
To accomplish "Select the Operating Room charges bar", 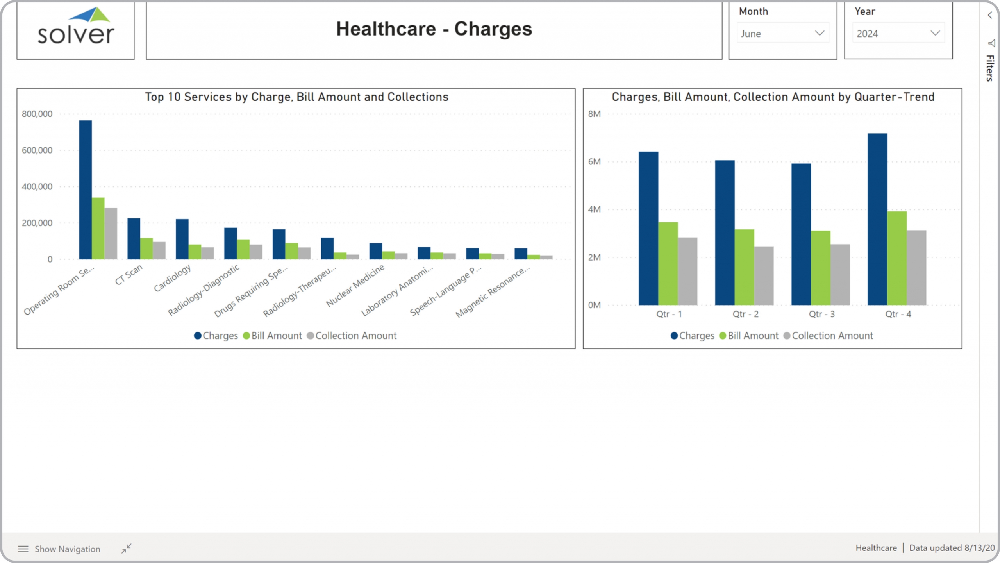I will click(85, 190).
